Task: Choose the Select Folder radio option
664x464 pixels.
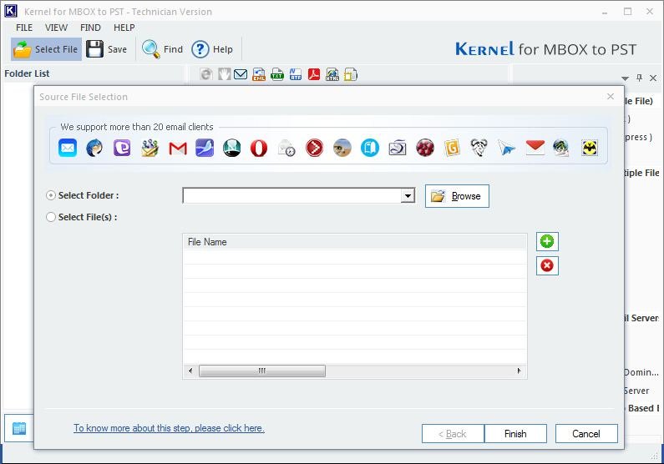Action: click(x=51, y=195)
